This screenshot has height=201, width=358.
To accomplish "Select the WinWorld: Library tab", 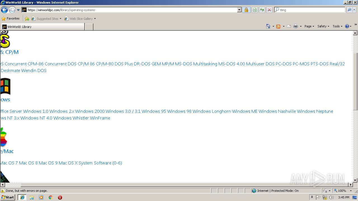I will click(x=43, y=27).
